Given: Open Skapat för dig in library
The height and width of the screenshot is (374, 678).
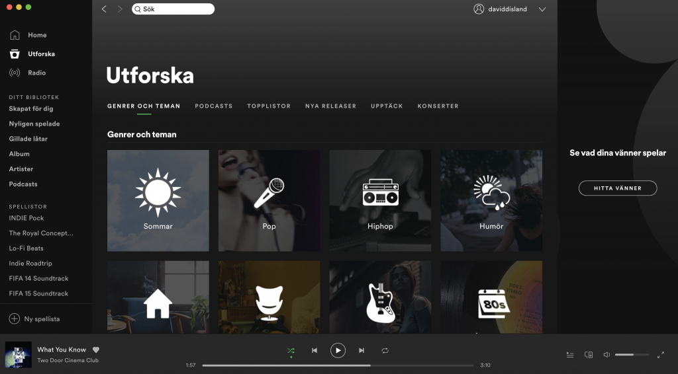Looking at the screenshot, I should pyautogui.click(x=31, y=109).
